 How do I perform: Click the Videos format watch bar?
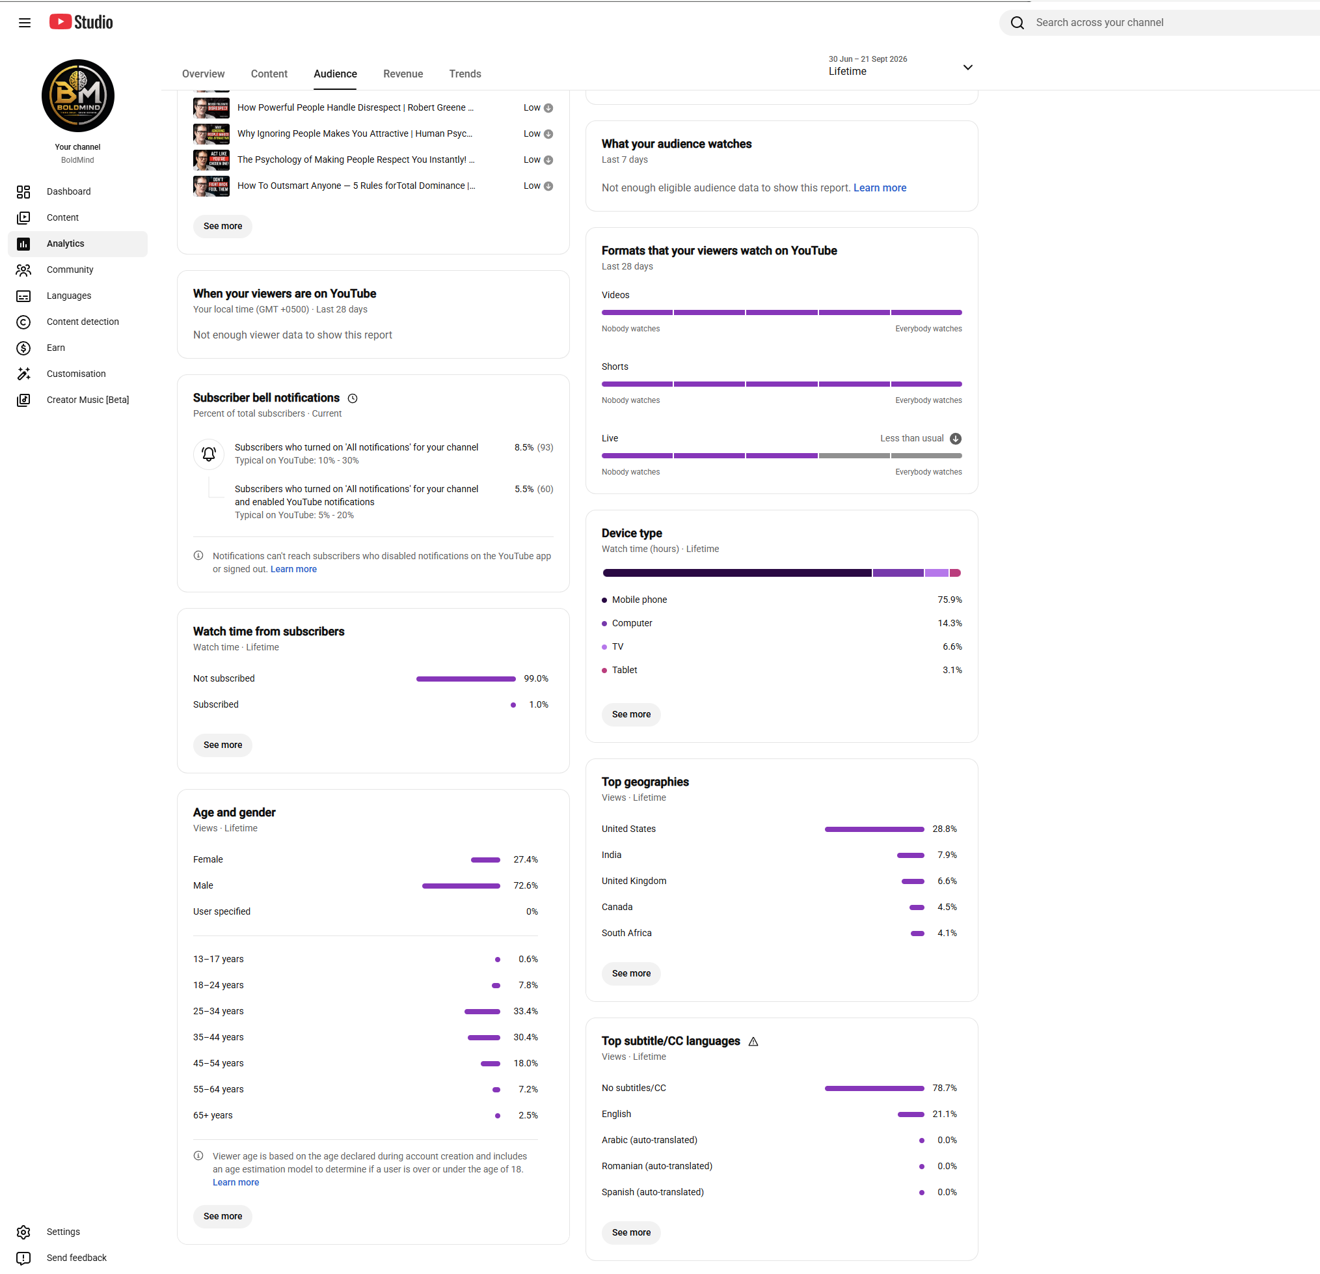[782, 312]
